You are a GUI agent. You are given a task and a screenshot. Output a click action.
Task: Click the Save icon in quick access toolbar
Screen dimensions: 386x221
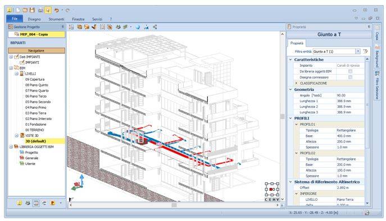click(32, 10)
